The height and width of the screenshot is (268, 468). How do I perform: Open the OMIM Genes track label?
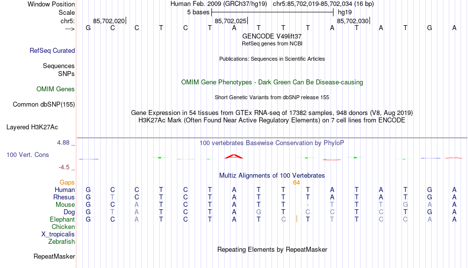coord(56,89)
